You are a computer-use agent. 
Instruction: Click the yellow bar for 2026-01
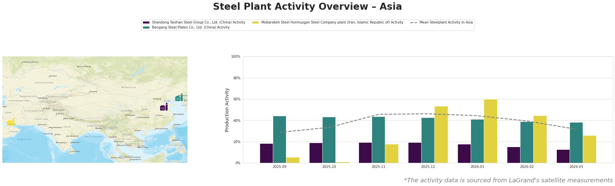(491, 131)
